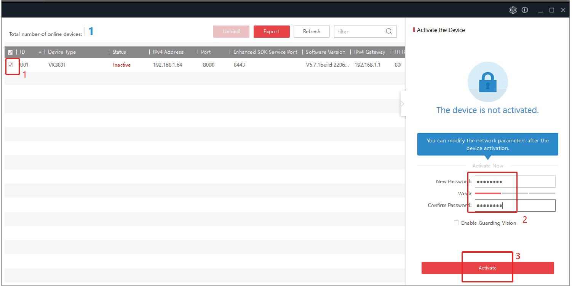Click the Refresh button

pos(312,32)
